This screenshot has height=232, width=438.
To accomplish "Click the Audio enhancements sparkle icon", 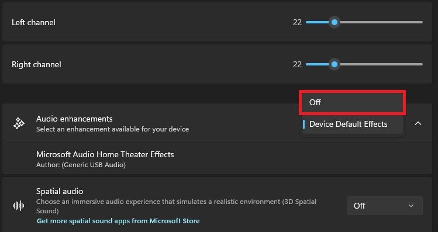I will 19,123.
